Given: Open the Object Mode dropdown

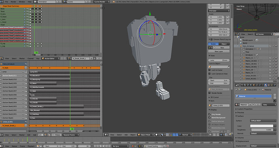Looking at the screenshot, I should (146, 135).
